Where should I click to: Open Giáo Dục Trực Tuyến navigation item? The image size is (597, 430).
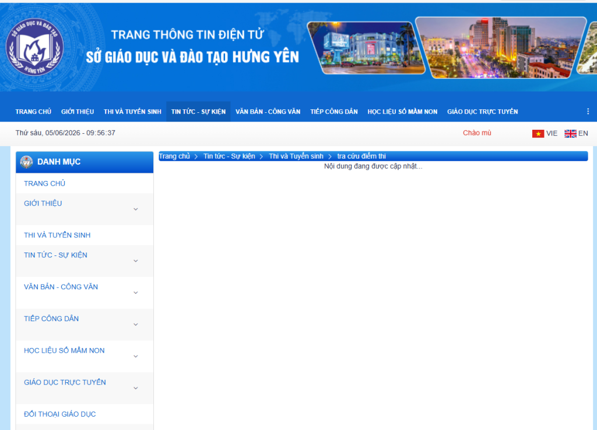pos(482,112)
